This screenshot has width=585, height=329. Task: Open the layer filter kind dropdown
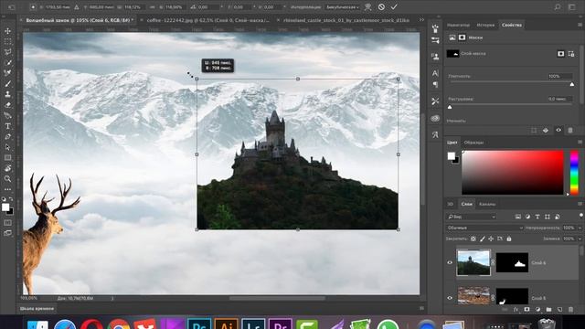pos(472,217)
